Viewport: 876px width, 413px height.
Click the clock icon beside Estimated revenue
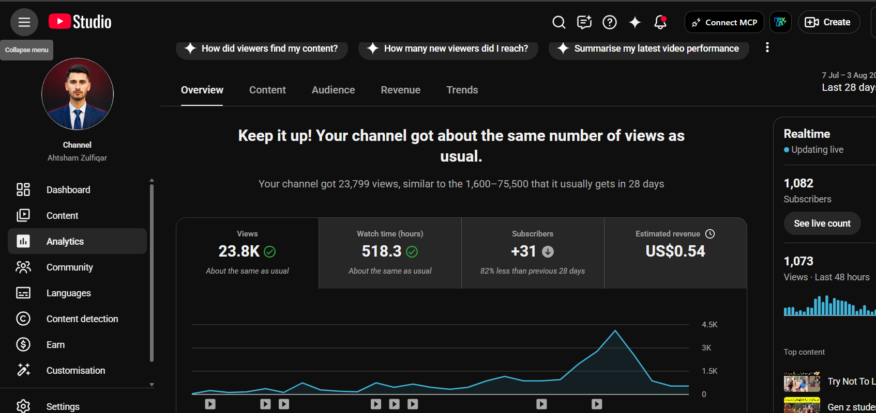[710, 234]
